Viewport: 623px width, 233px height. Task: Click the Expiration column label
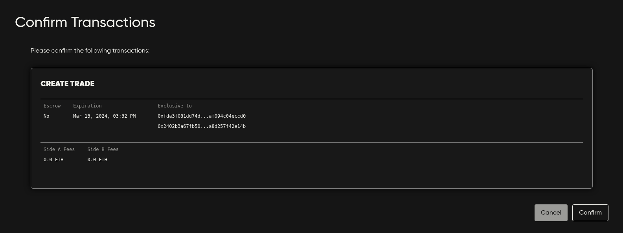87,106
